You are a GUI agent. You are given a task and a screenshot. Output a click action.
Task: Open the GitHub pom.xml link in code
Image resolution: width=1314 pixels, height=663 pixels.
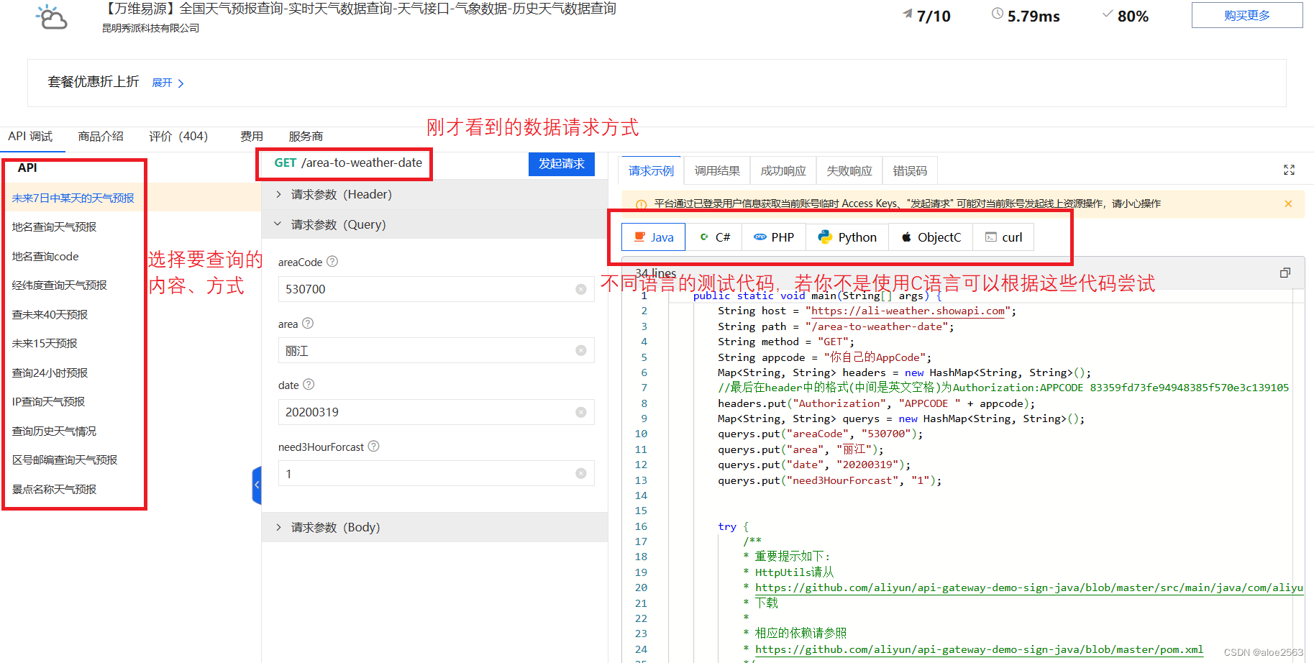979,649
